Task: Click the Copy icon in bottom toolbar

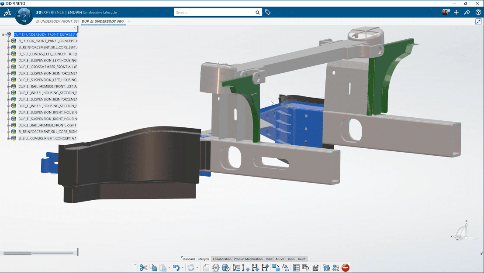Action: 153,267
